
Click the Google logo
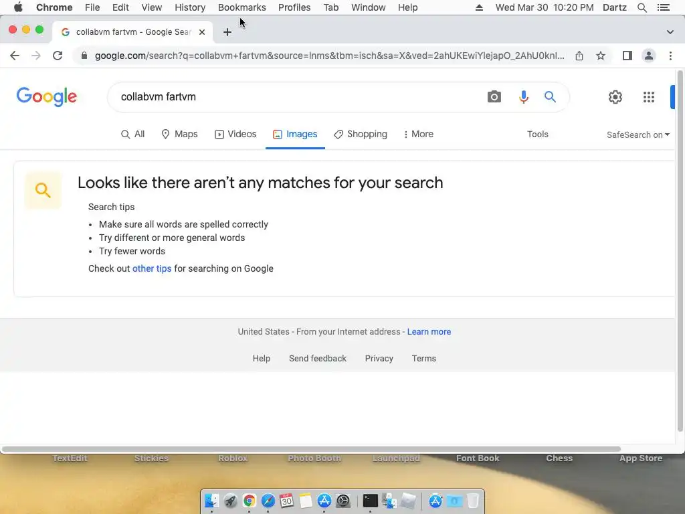47,96
